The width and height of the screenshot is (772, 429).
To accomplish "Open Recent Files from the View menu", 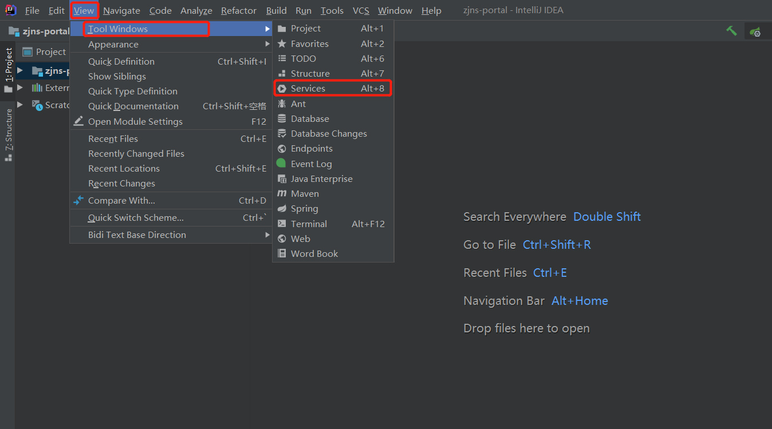I will tap(171, 138).
